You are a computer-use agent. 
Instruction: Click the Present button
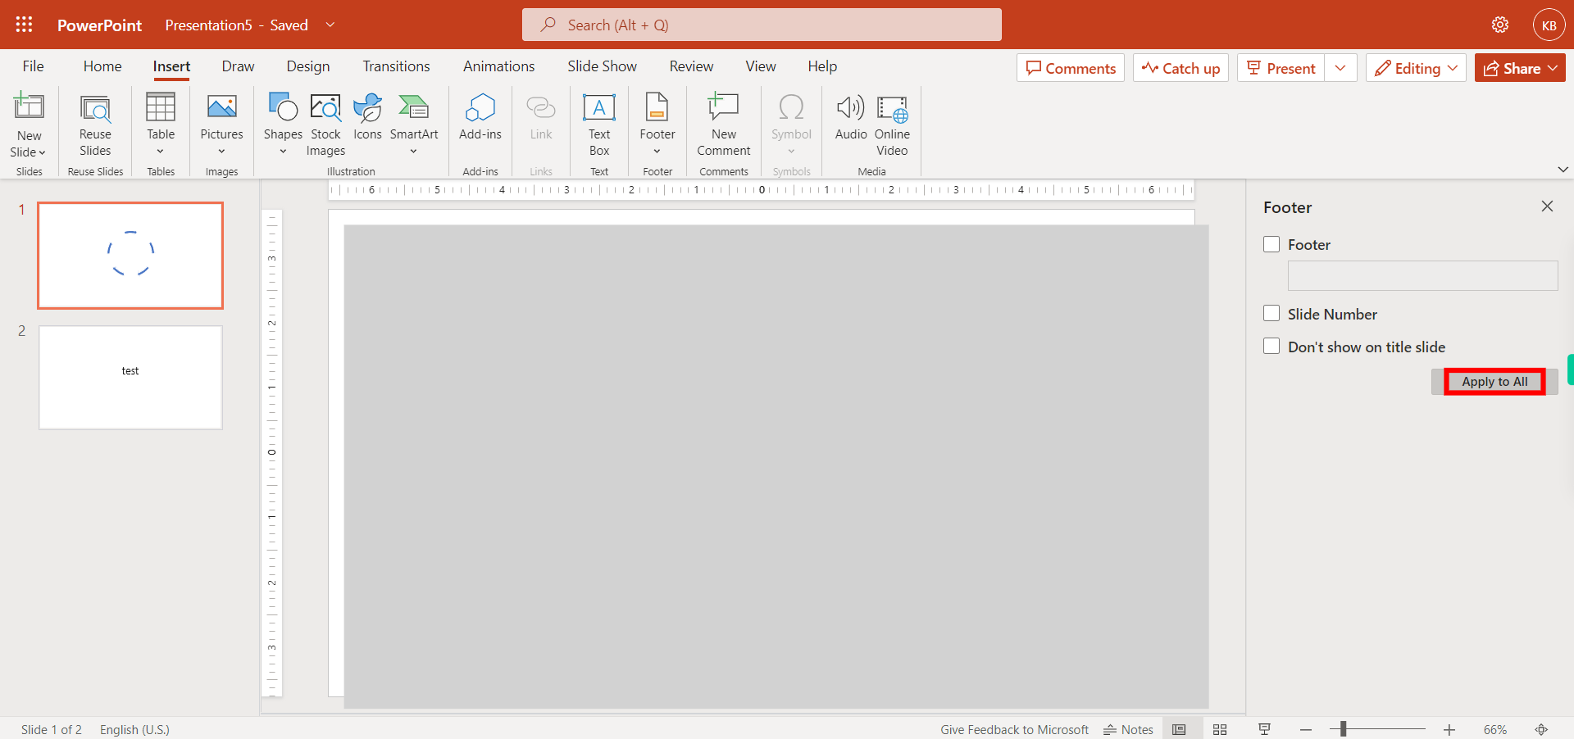click(x=1281, y=68)
